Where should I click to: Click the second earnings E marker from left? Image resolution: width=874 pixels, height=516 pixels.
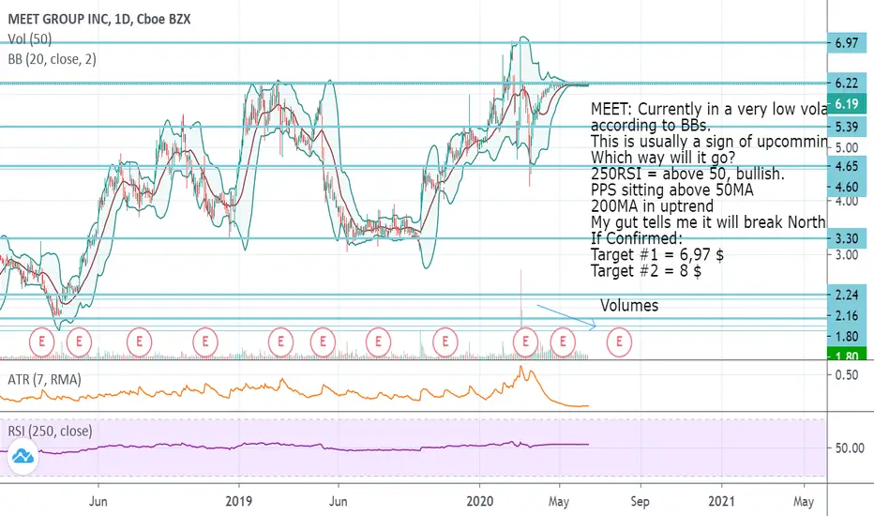[x=79, y=341]
